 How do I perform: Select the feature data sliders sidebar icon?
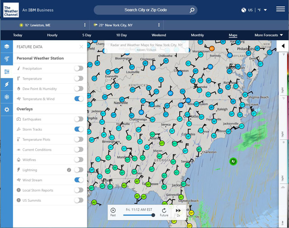tap(7, 71)
